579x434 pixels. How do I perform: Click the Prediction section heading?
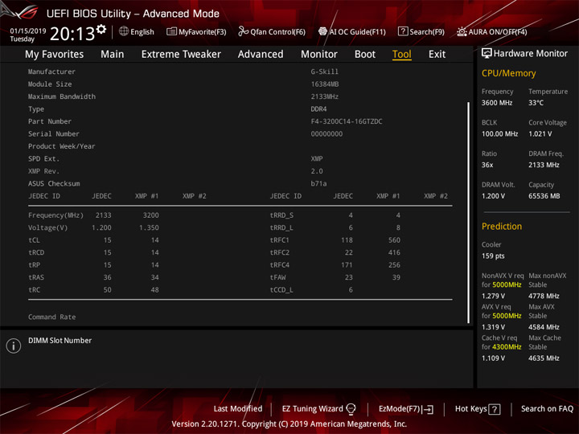[502, 226]
